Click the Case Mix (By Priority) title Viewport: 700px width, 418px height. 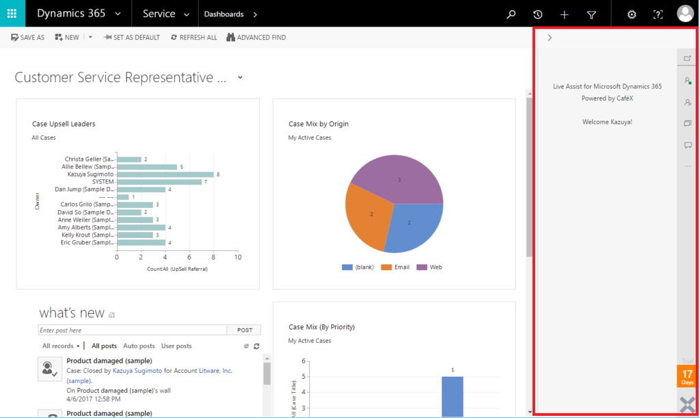pyautogui.click(x=321, y=327)
